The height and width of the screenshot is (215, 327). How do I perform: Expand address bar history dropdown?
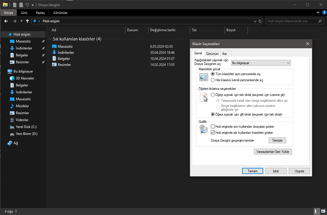tap(255, 21)
